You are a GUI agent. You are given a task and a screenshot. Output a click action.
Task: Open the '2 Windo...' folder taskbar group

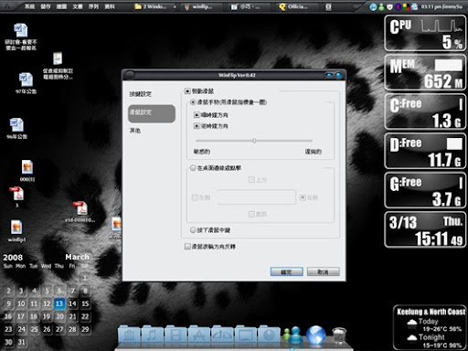152,6
